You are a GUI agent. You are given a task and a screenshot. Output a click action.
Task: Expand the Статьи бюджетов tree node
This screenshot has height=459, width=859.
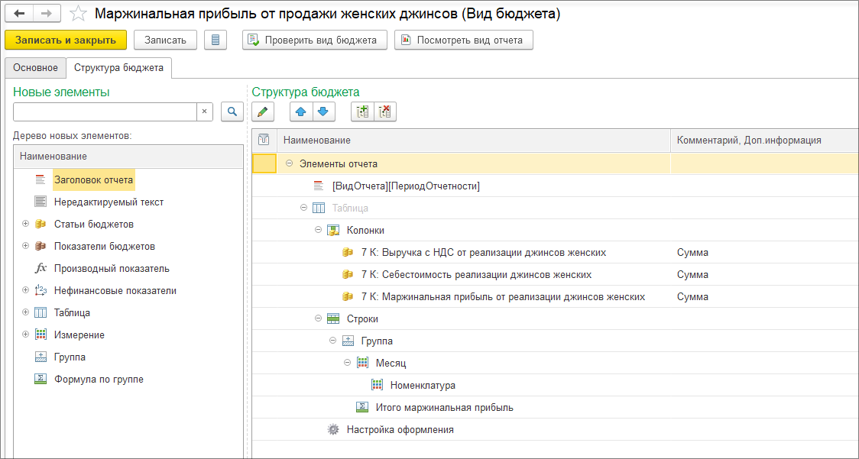(25, 224)
